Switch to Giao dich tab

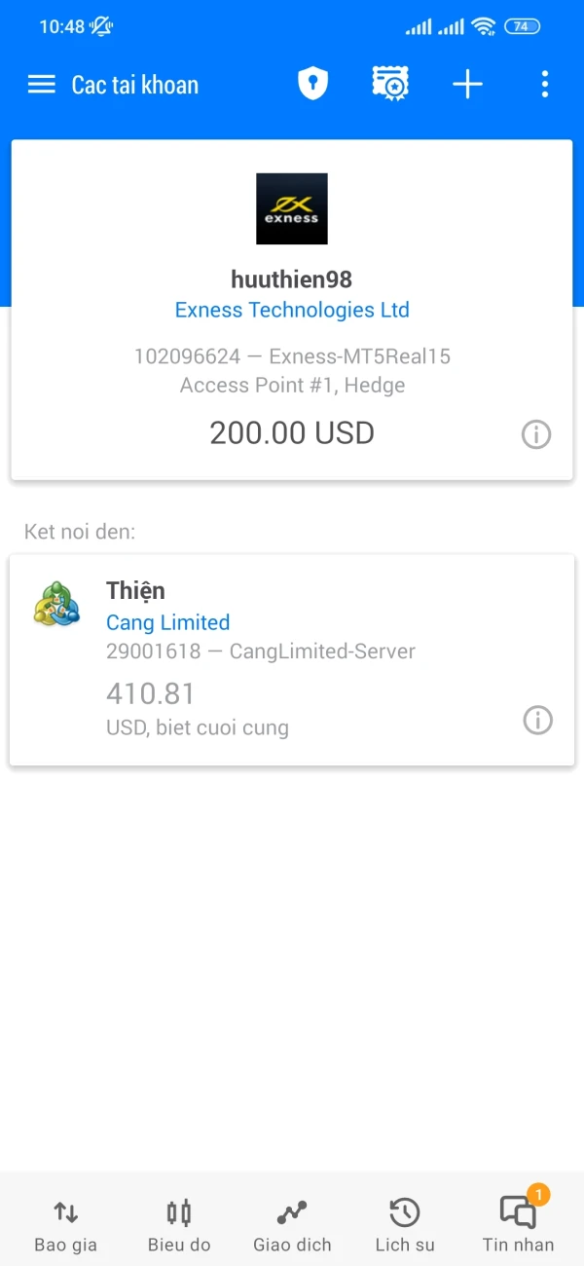pyautogui.click(x=292, y=1225)
